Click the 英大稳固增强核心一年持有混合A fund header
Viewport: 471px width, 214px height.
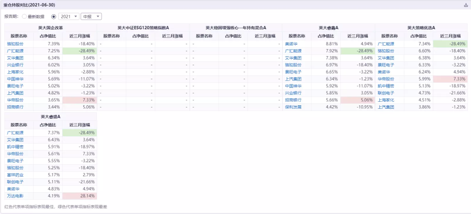tap(236, 28)
